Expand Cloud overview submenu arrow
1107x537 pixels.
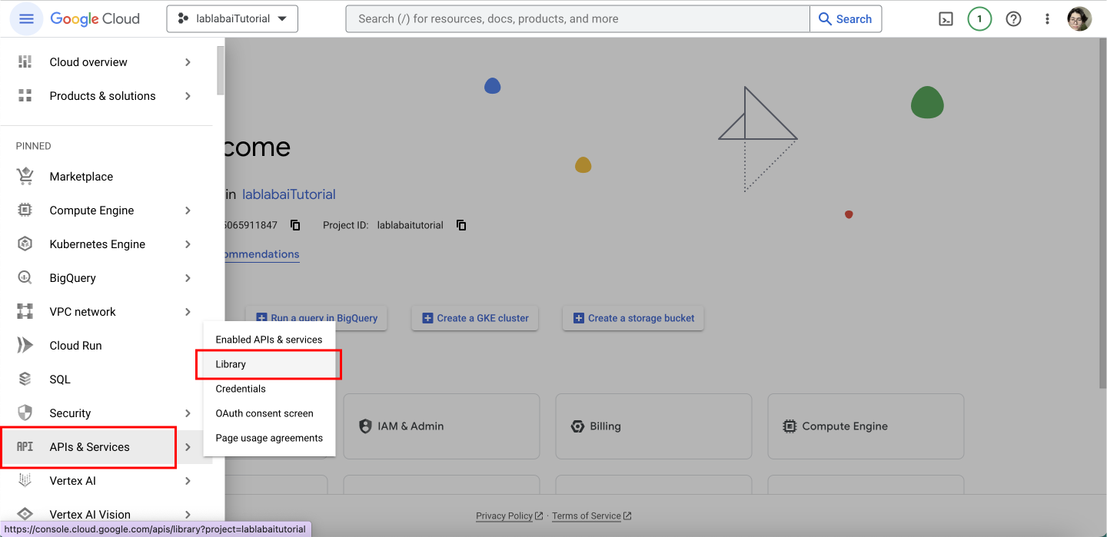point(188,62)
